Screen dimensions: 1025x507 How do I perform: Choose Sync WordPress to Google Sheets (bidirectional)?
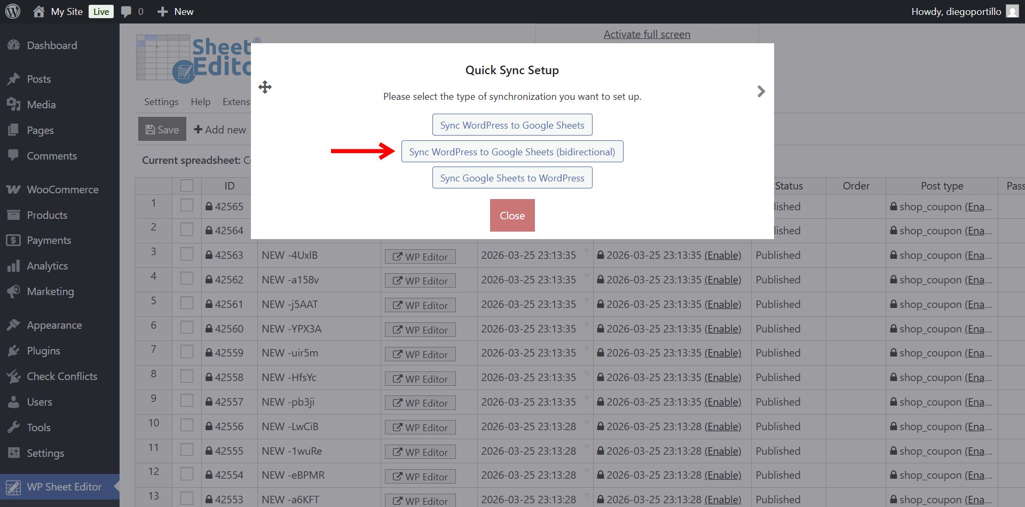[512, 152]
